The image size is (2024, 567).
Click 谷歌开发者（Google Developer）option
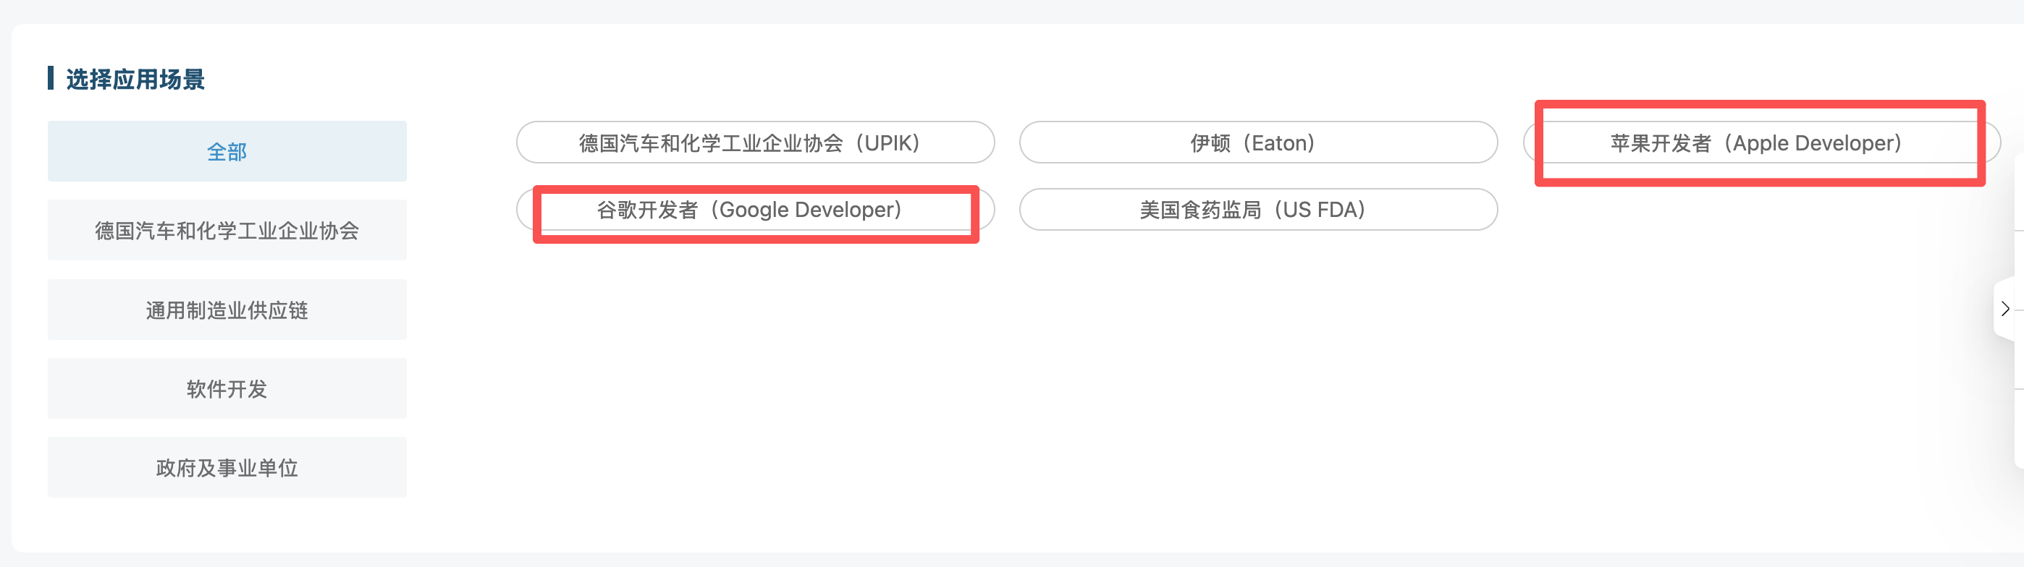tap(755, 210)
